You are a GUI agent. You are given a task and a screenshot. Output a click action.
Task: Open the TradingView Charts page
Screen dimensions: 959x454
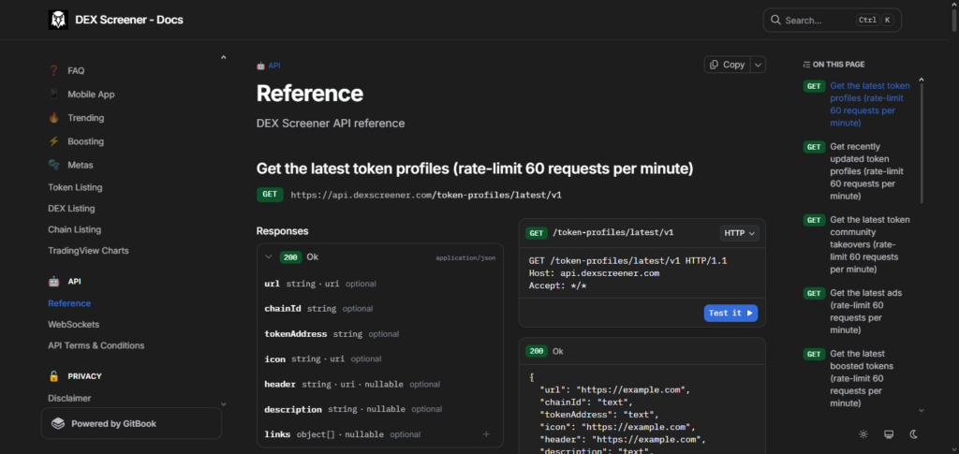pos(89,251)
